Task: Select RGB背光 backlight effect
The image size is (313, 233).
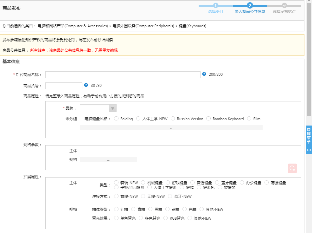Action: pyautogui.click(x=165, y=218)
